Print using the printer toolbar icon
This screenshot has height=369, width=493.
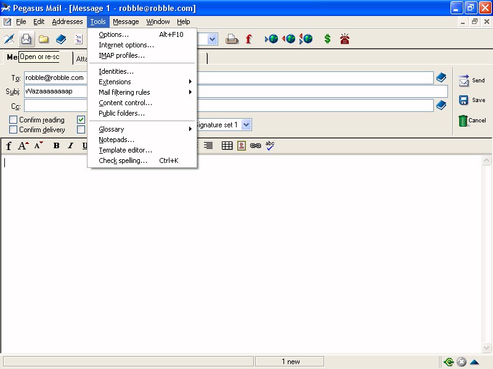coord(232,39)
